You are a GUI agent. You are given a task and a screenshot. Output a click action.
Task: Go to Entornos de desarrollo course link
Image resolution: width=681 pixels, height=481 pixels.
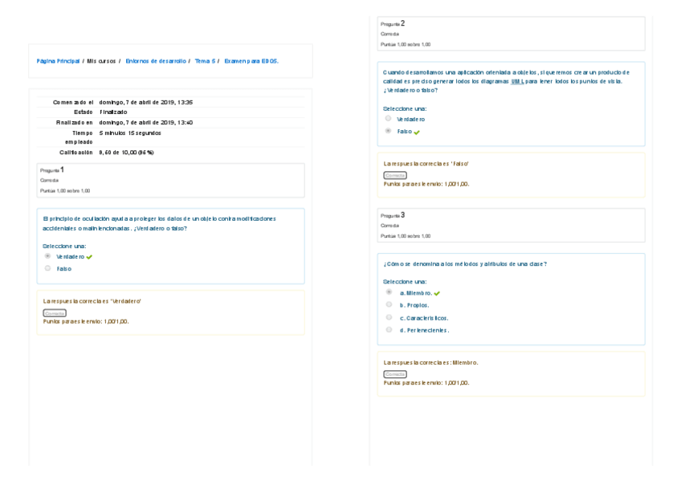[156, 61]
